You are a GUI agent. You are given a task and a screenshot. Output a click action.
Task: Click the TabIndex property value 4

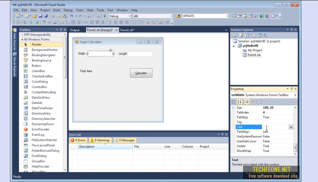pos(277,112)
